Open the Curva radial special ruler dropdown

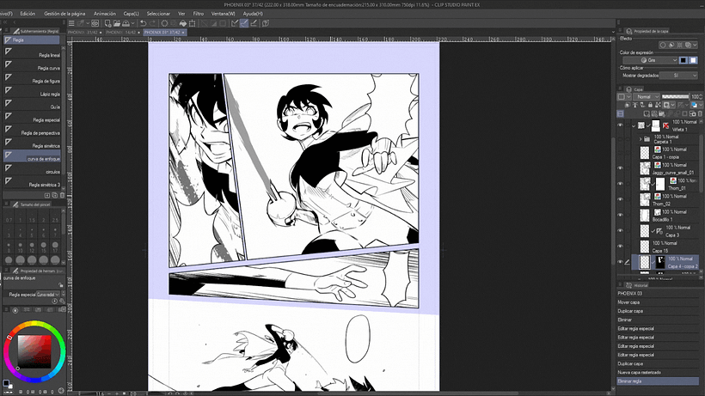(48, 295)
